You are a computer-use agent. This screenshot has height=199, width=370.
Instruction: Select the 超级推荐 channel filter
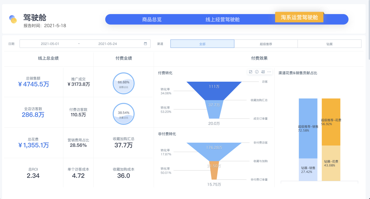coord(266,44)
